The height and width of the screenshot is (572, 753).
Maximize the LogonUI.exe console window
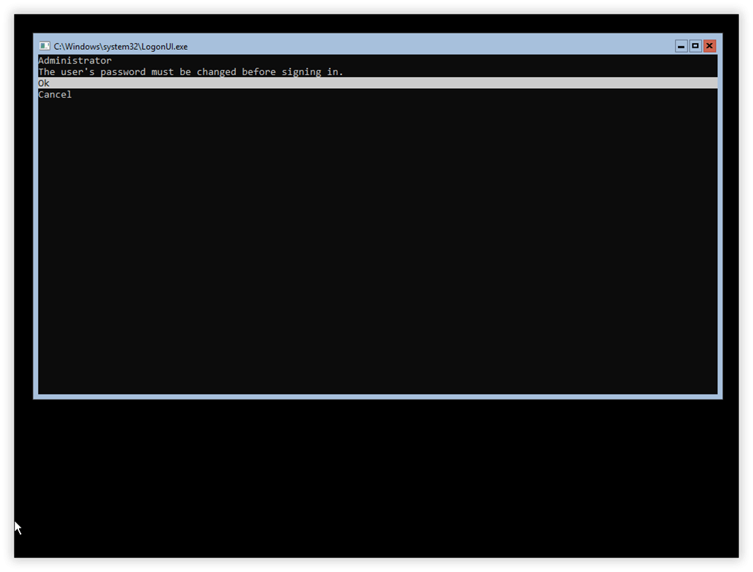click(x=695, y=46)
